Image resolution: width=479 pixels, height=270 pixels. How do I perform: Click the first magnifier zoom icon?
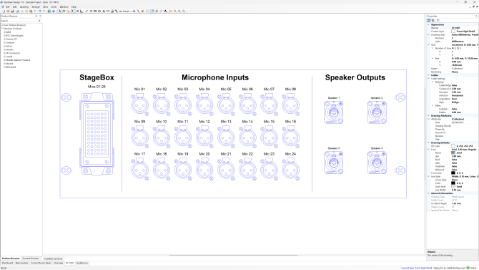click(174, 11)
